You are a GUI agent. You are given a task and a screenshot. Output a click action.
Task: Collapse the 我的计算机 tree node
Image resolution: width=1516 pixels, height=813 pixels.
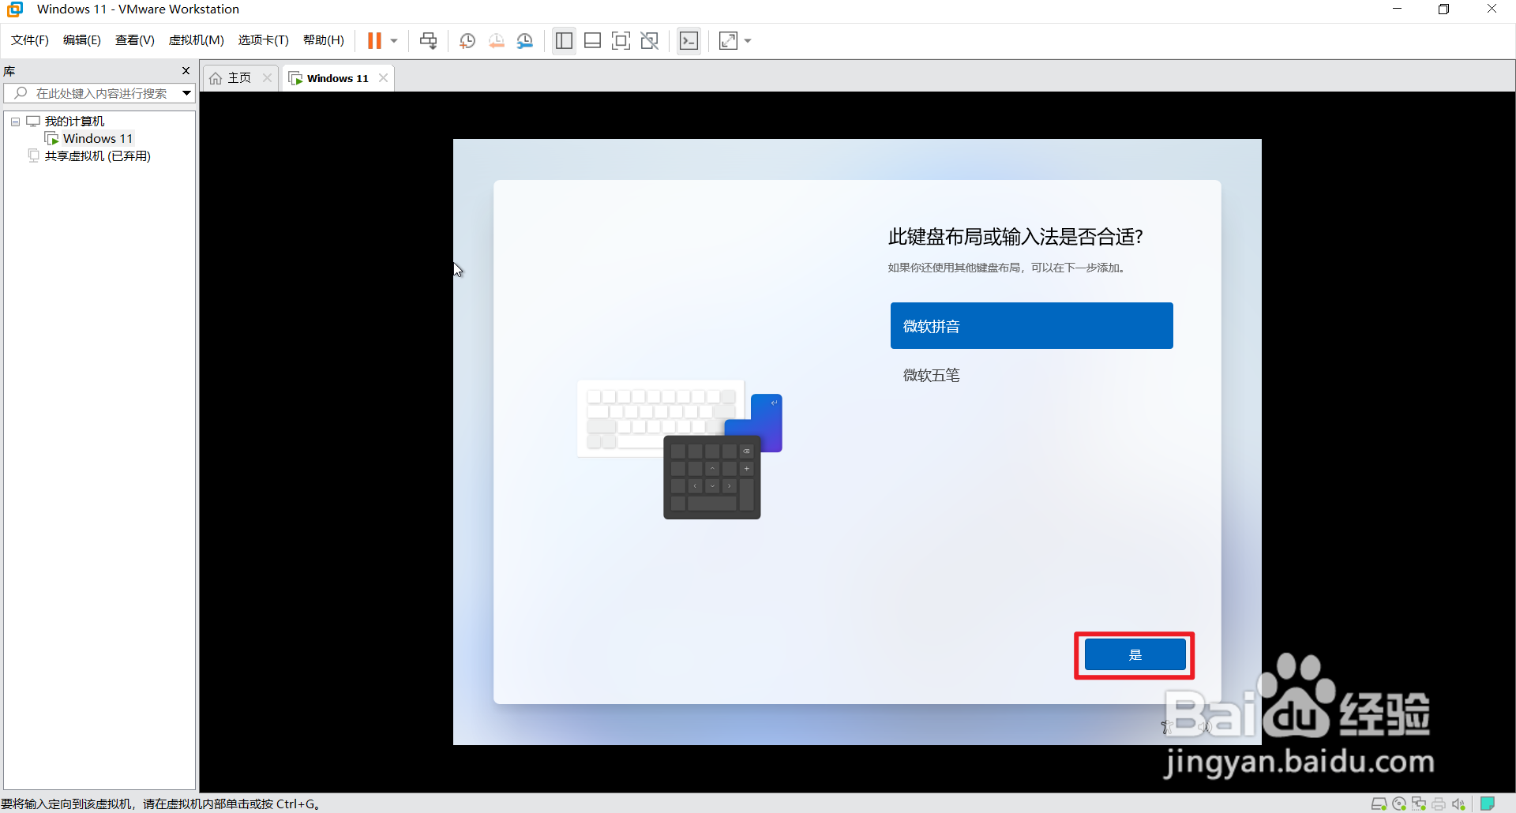15,122
